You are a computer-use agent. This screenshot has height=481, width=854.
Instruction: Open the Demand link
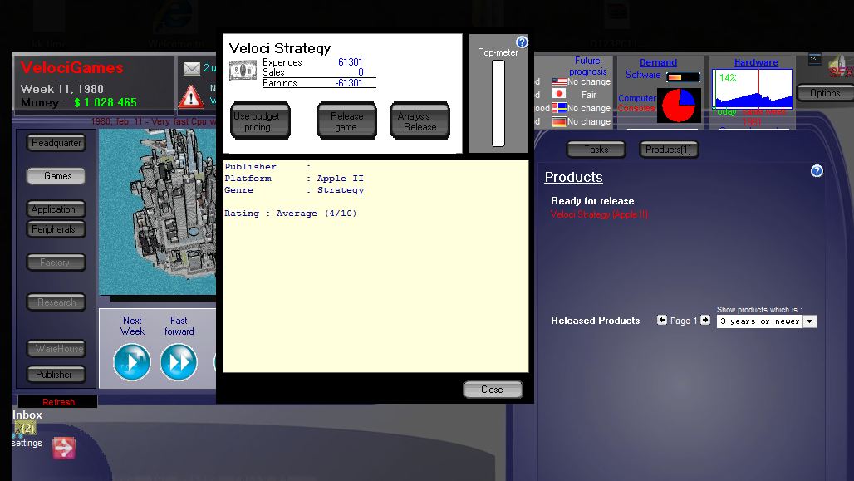(x=658, y=62)
